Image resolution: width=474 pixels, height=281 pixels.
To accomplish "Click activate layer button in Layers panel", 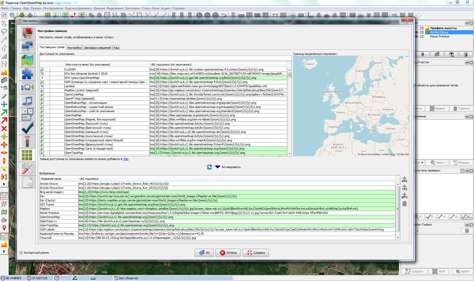I will pyautogui.click(x=437, y=54).
